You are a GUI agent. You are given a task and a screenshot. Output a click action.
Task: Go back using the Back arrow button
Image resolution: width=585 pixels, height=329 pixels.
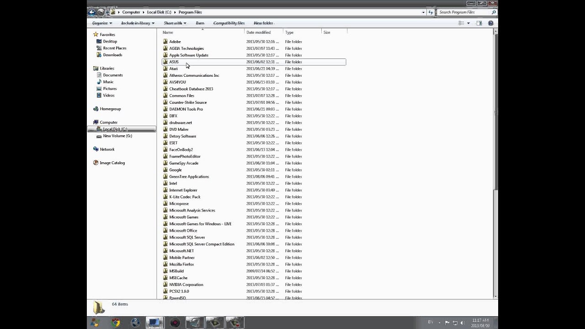click(x=92, y=12)
